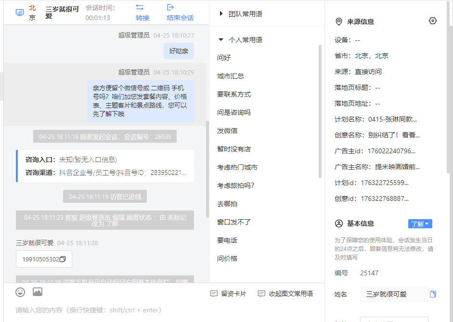Collapse quick phrases with 收起图文常用语
The height and width of the screenshot is (322, 453).
pyautogui.click(x=285, y=294)
